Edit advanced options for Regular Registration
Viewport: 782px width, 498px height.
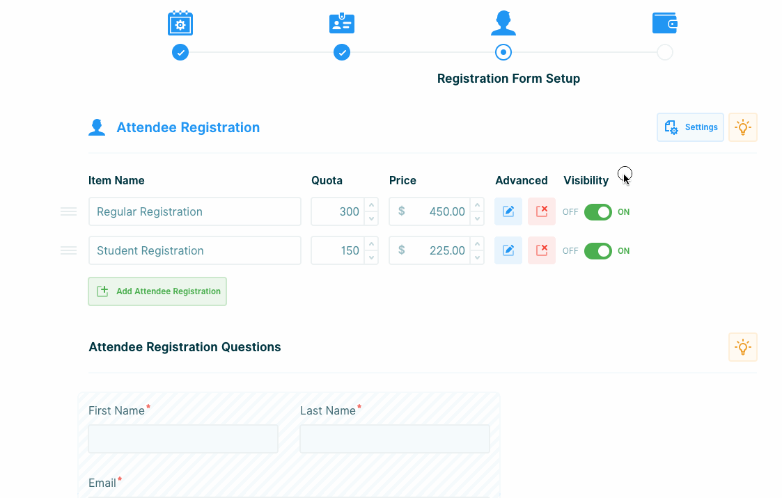[x=508, y=211]
